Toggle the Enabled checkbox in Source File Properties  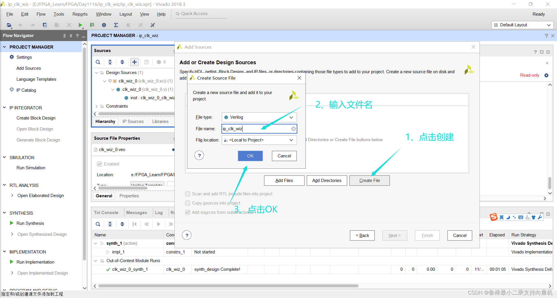(100, 164)
